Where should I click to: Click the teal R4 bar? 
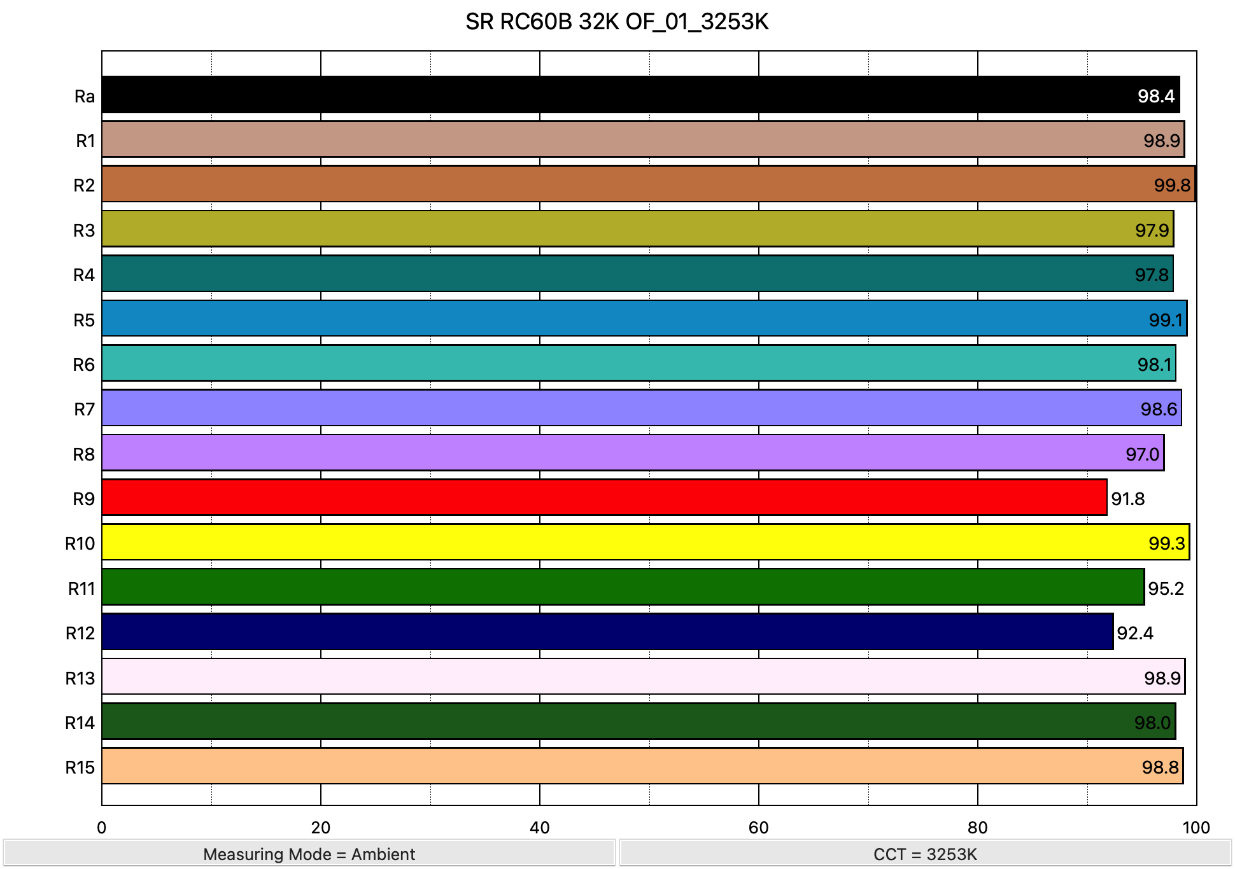pyautogui.click(x=637, y=274)
